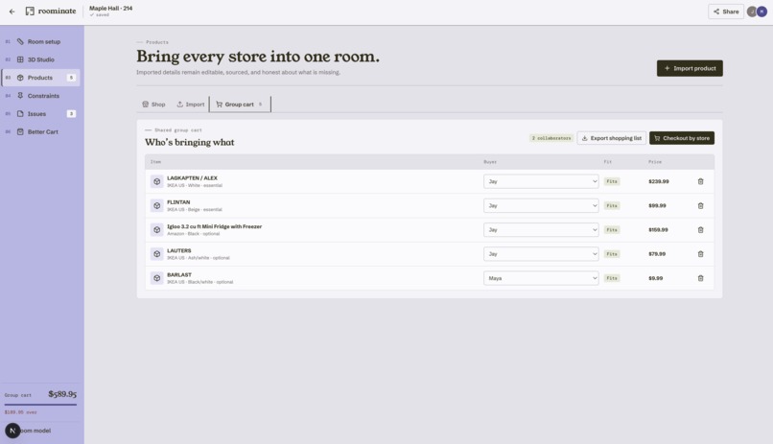Click the $79.99 price
773x444 pixels.
tap(657, 254)
